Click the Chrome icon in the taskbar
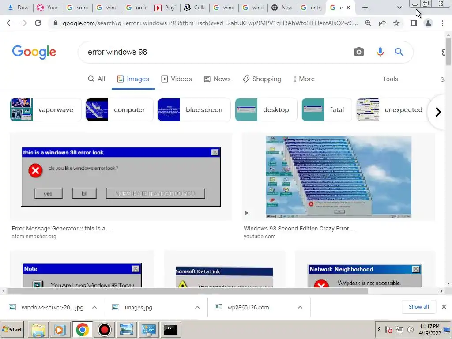The height and width of the screenshot is (339, 452). point(82,329)
